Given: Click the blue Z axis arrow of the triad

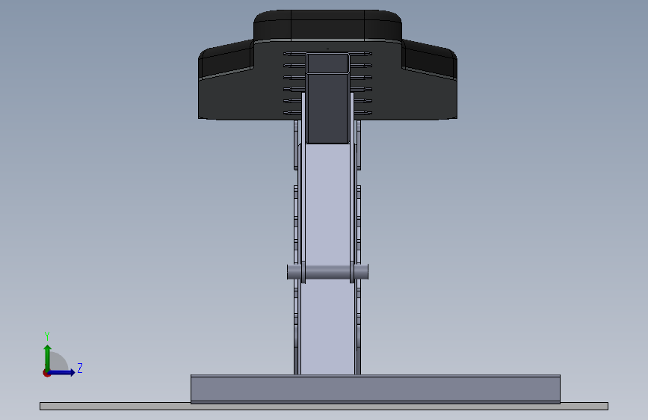Looking at the screenshot, I should [x=62, y=372].
